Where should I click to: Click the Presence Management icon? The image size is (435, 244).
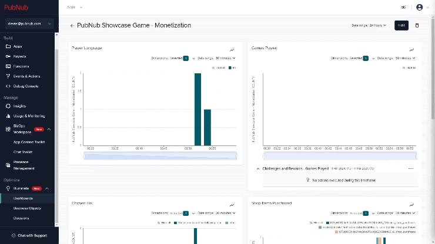coord(8,165)
